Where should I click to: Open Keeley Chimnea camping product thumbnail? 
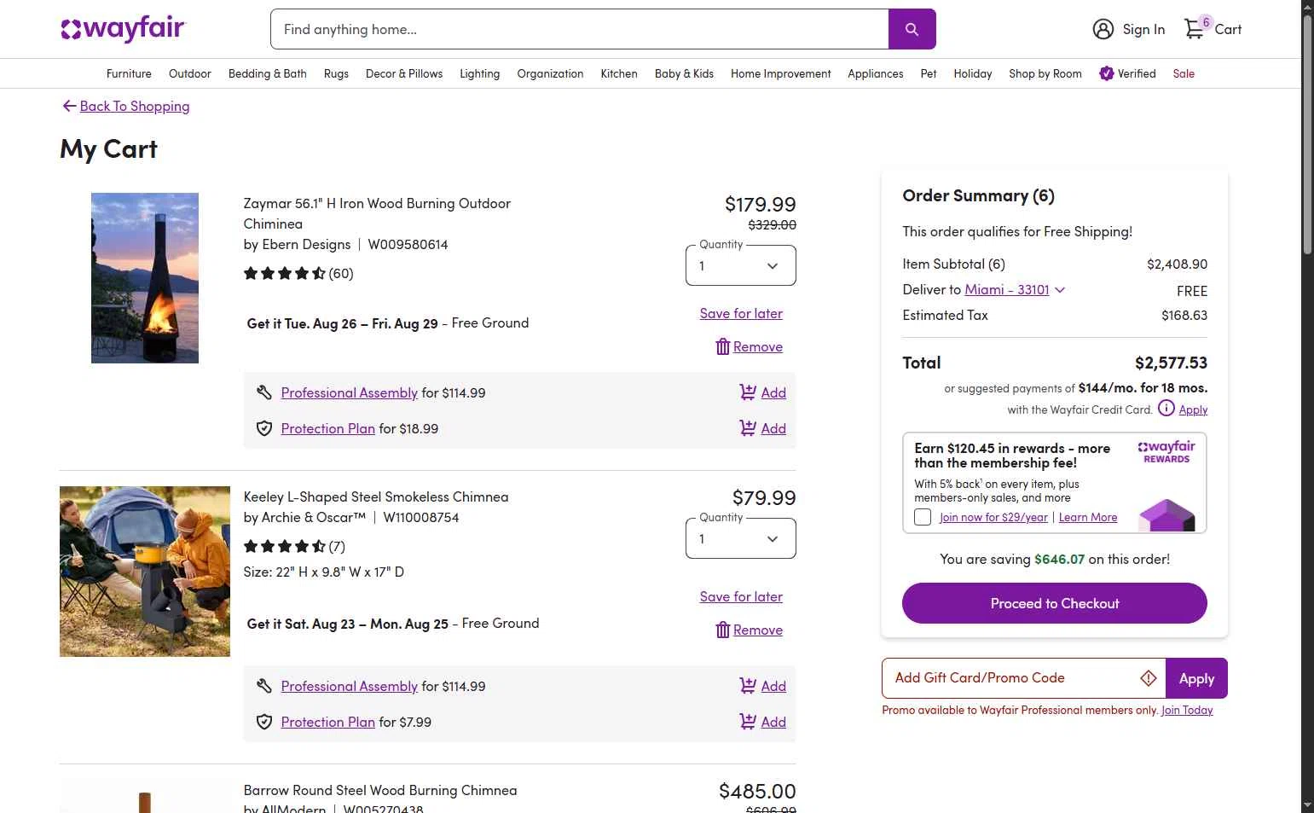144,572
